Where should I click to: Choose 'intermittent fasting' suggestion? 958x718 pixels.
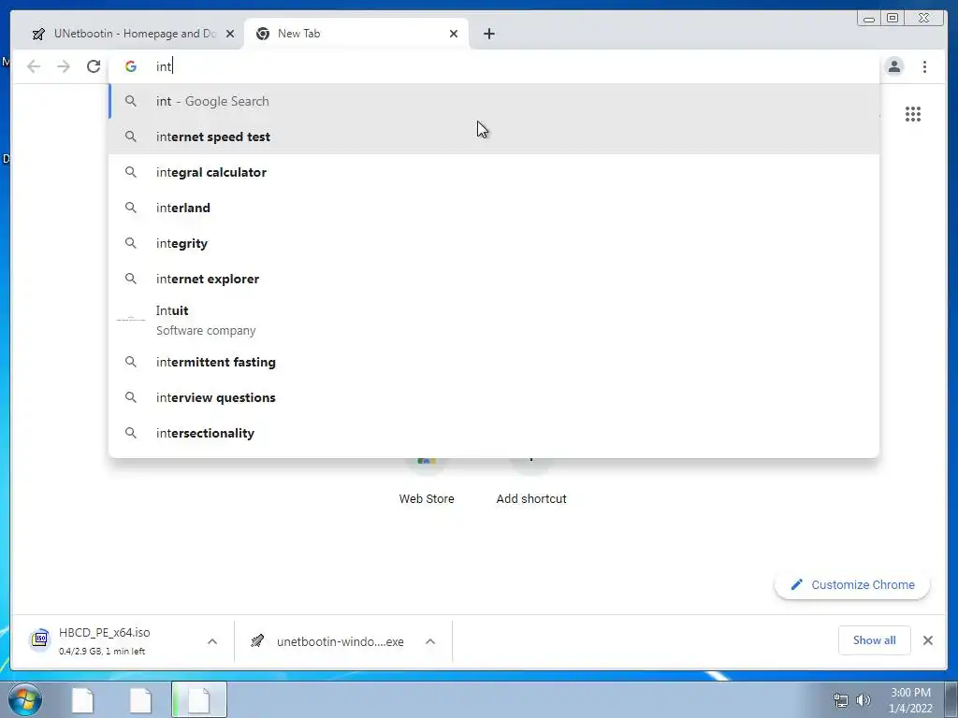coord(494,362)
